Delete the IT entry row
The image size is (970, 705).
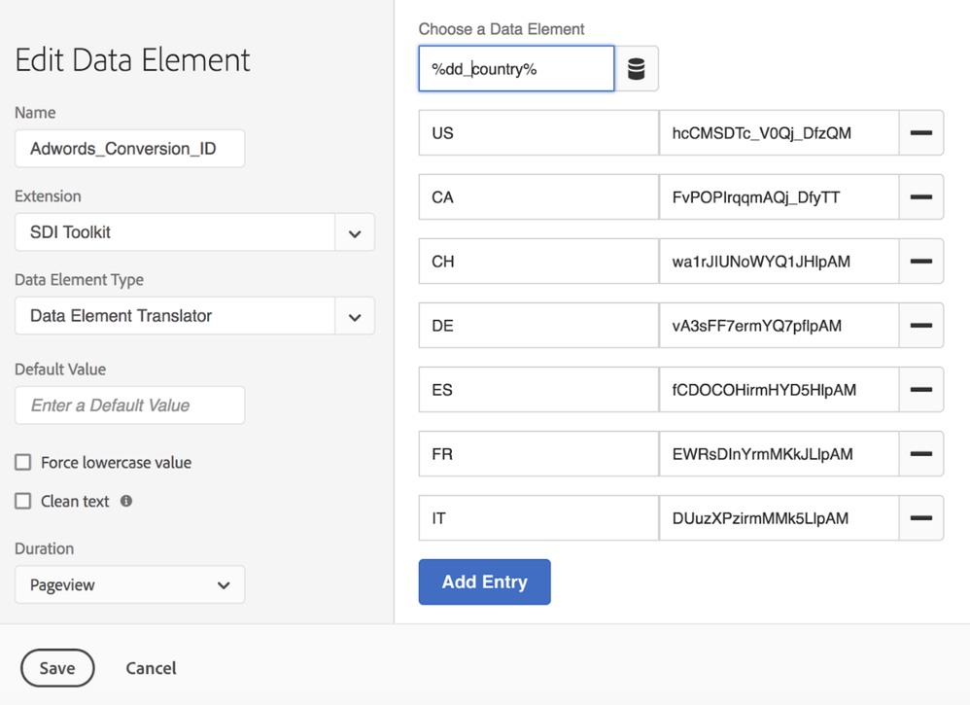click(x=920, y=518)
